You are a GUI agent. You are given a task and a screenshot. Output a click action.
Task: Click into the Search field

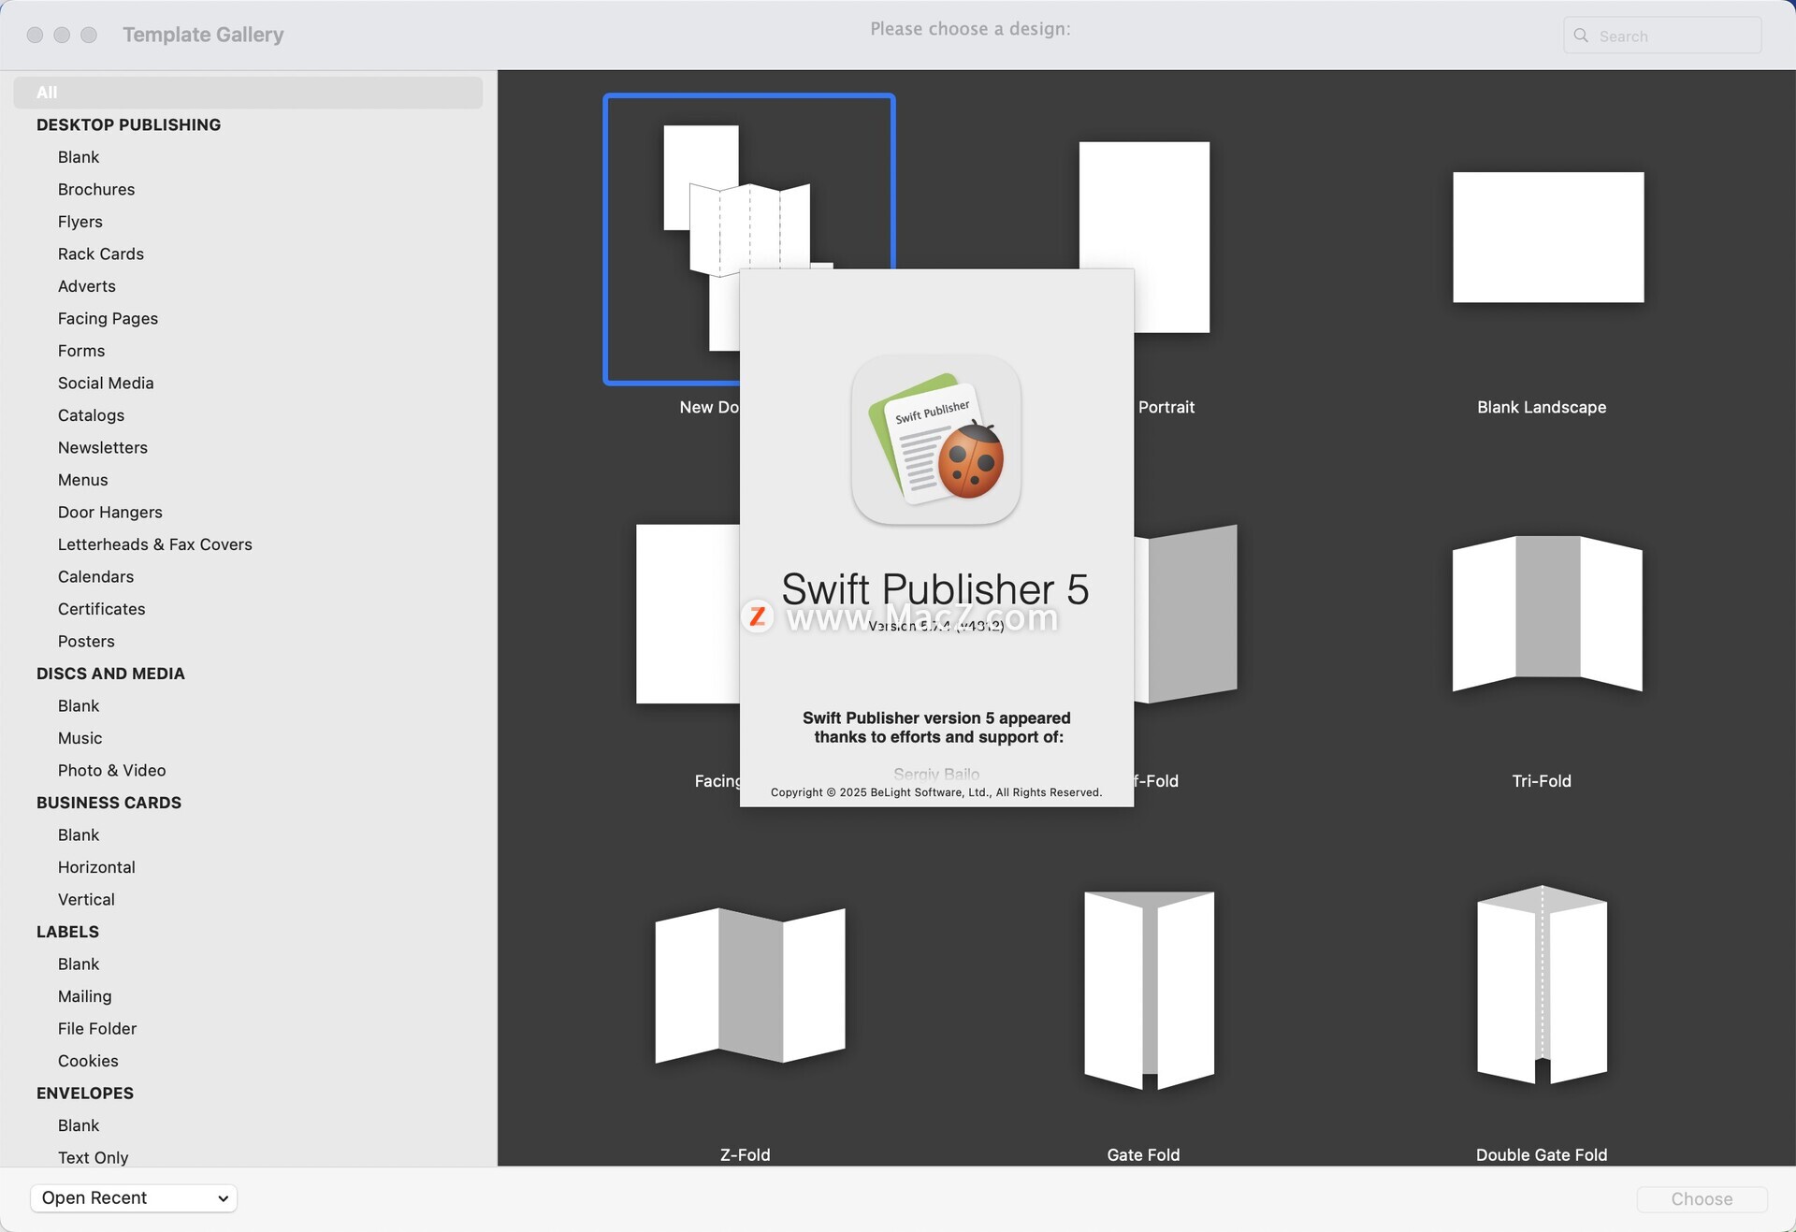[x=1674, y=36]
